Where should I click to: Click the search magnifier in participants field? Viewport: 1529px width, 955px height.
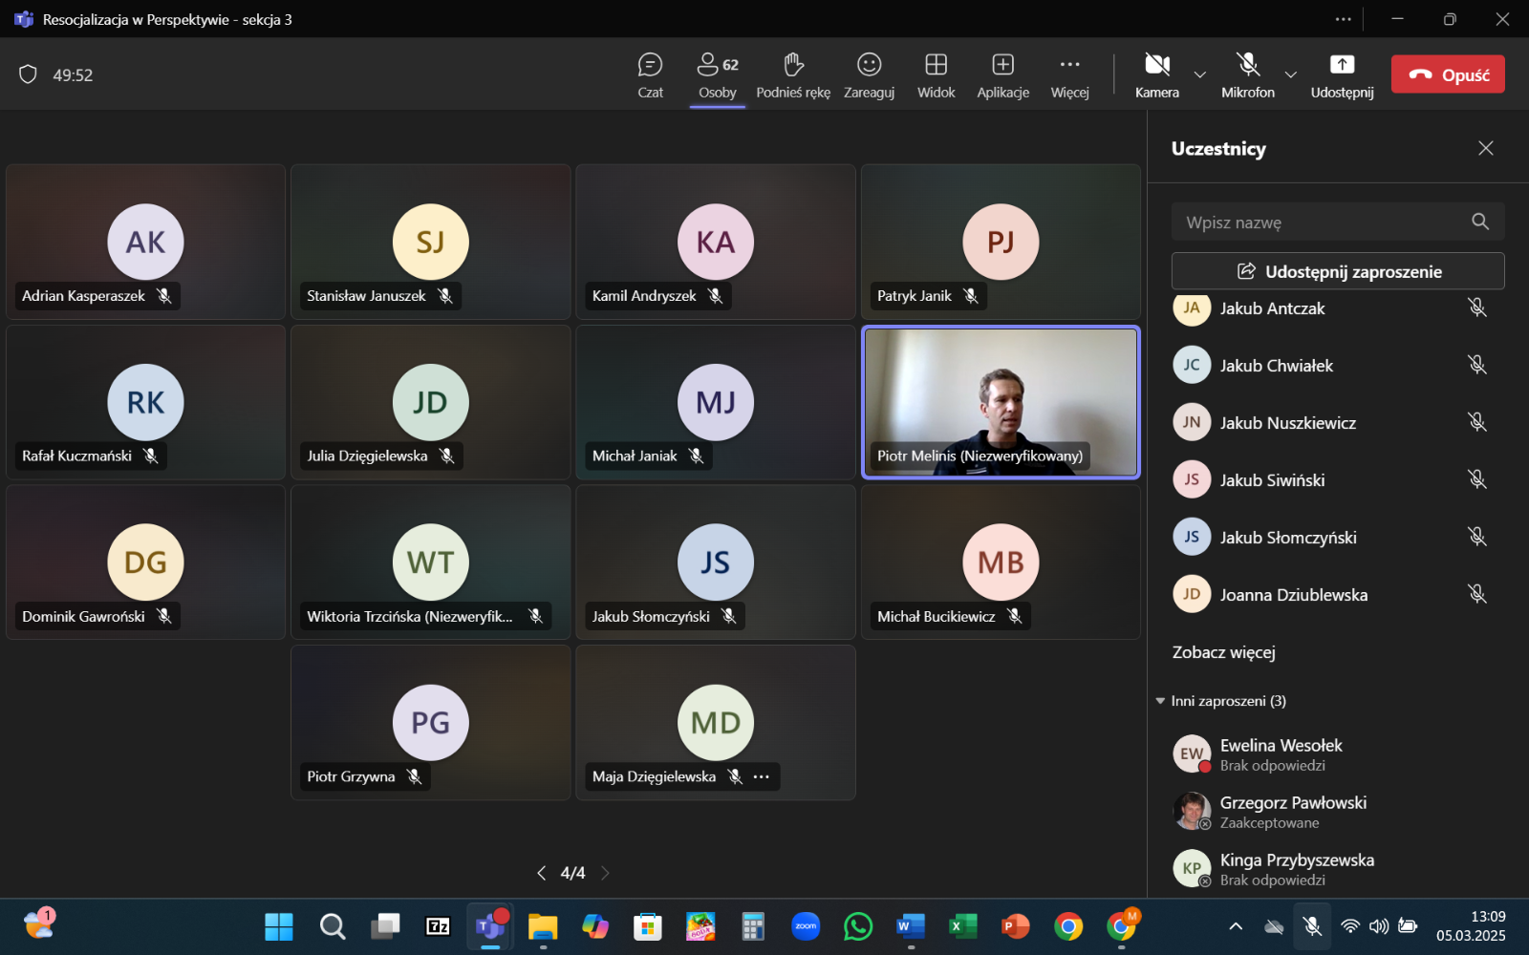pos(1480,222)
